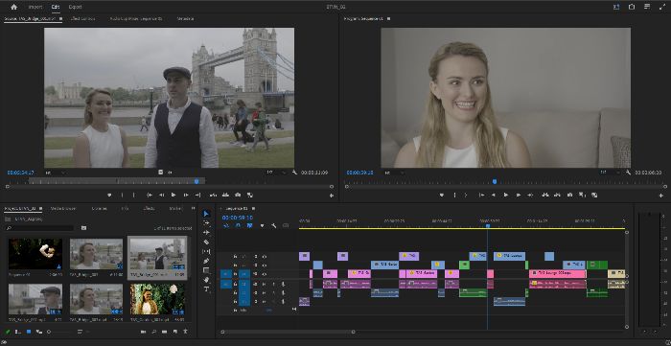Show hidden Project panel tabs via overflow chevron
This screenshot has width=671, height=346.
coord(194,209)
